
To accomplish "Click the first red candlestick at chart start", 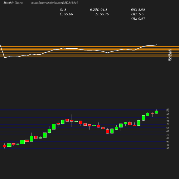I will [5, 146].
